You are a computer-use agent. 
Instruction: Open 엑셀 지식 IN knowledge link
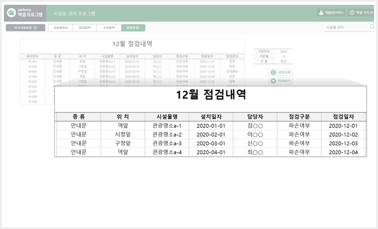click(361, 13)
